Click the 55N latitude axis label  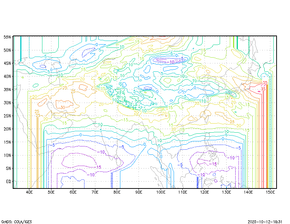(x=7, y=37)
